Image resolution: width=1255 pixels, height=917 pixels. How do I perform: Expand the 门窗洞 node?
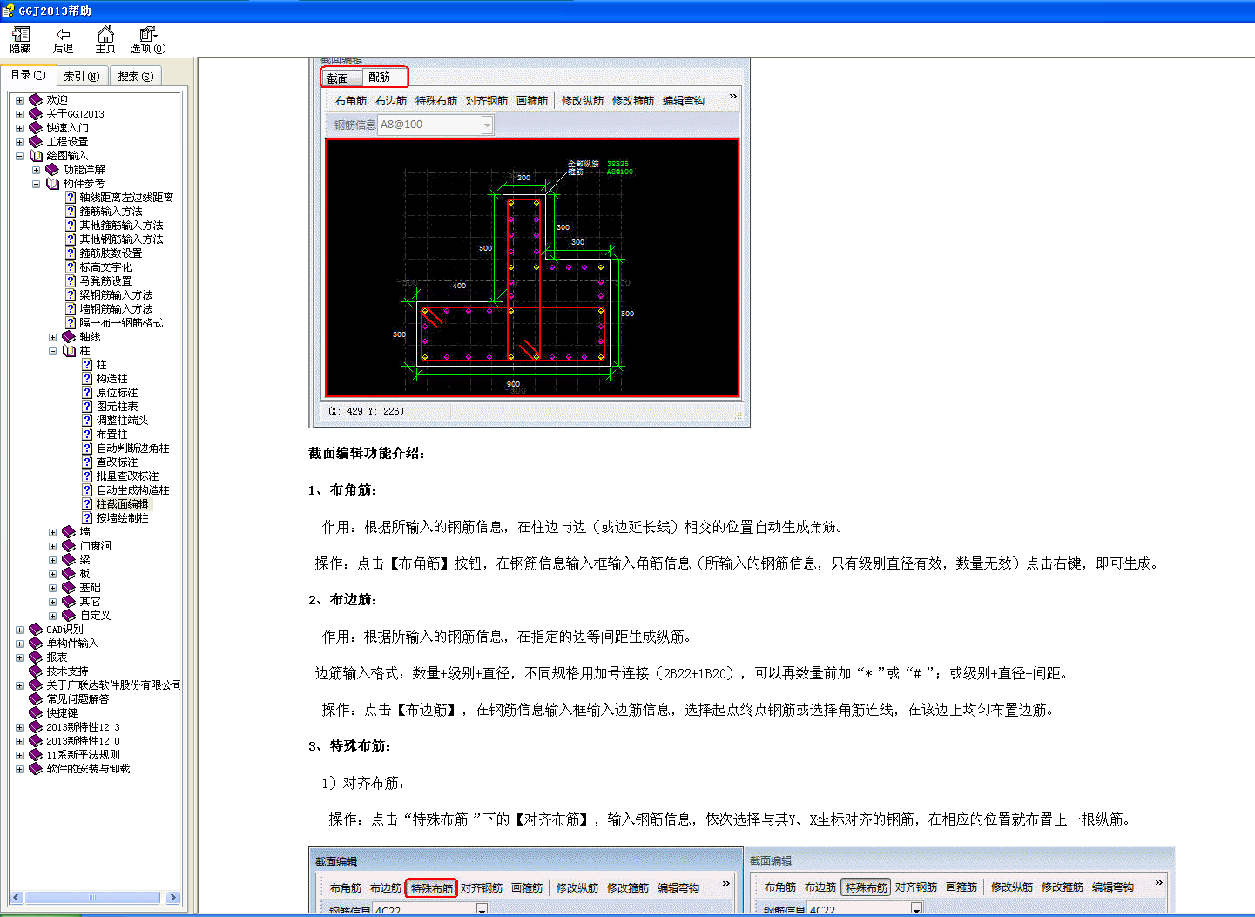[x=52, y=546]
